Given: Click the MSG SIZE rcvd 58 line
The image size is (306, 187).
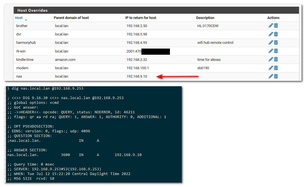Looking at the screenshot, I should click(x=31, y=178).
